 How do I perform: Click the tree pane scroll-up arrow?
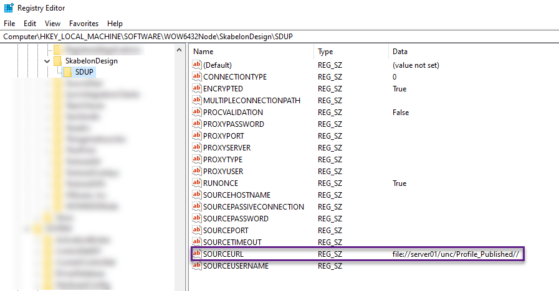click(179, 50)
